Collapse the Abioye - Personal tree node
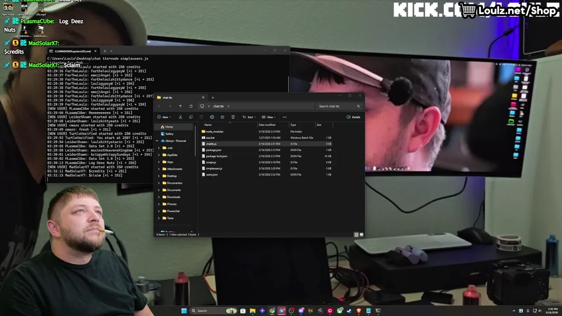Screen dimensions: 562x316 157,141
